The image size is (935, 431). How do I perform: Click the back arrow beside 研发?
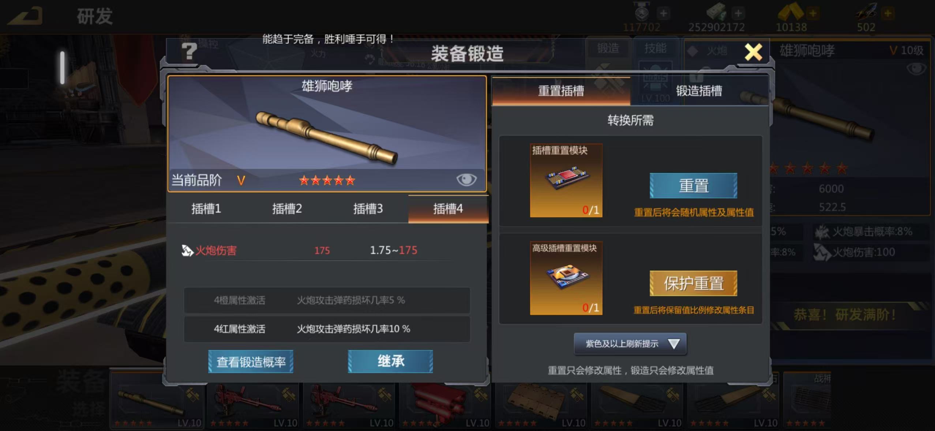coord(26,16)
